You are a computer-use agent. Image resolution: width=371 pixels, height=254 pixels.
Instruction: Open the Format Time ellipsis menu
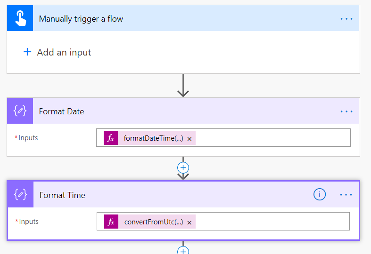click(x=346, y=194)
